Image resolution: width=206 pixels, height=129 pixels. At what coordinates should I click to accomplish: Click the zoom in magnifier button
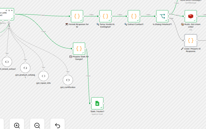coord(17,125)
